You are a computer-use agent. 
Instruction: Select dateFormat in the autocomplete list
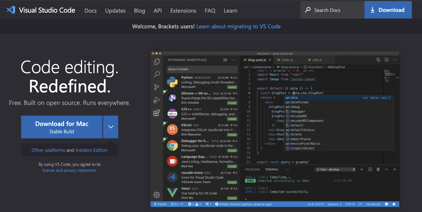point(299,102)
